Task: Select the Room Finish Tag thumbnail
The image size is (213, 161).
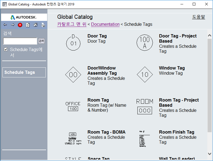Action: pos(144,139)
